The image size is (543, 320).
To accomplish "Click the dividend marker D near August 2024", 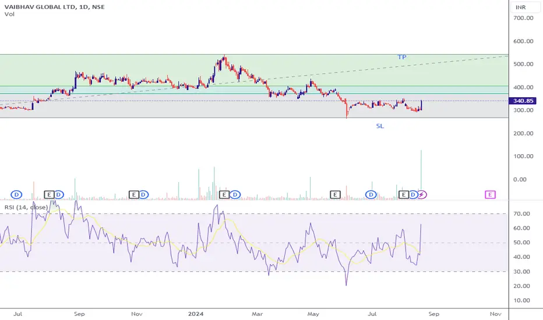I will [413, 195].
